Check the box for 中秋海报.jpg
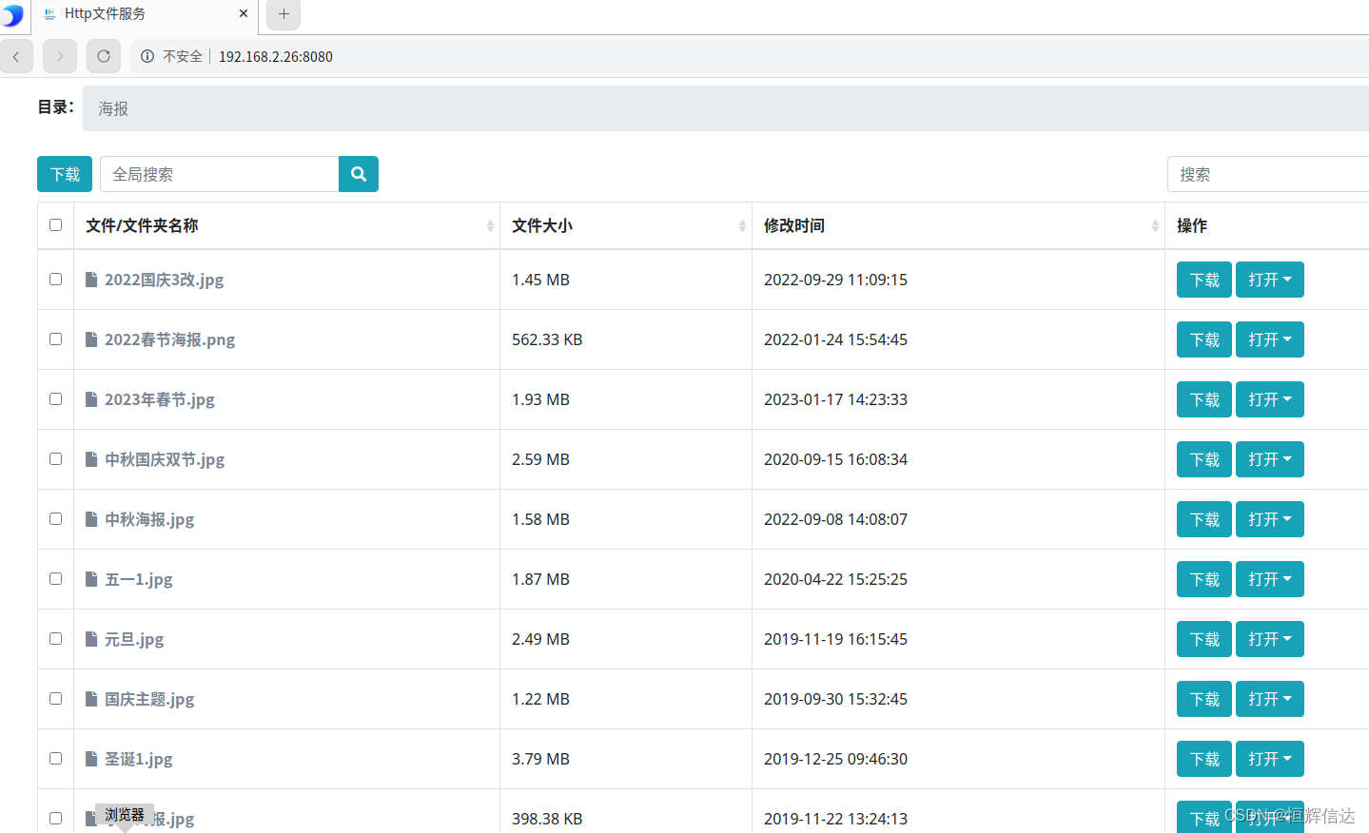1369x833 pixels. click(55, 519)
